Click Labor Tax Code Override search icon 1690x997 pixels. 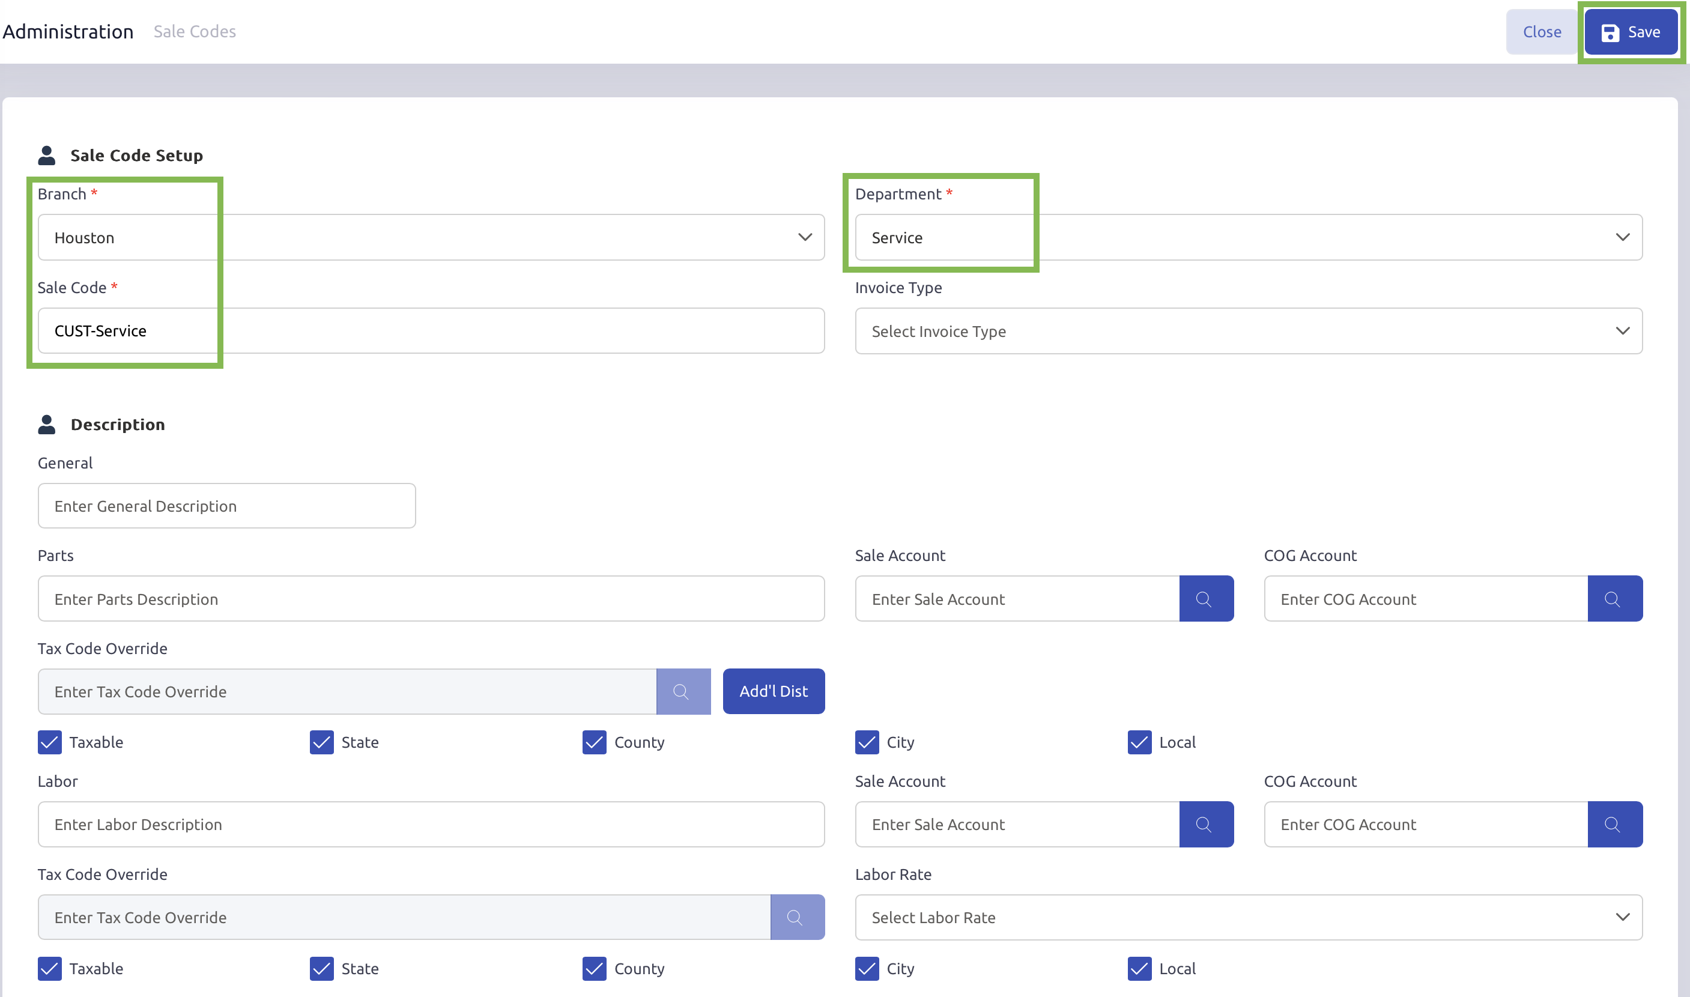pos(796,917)
